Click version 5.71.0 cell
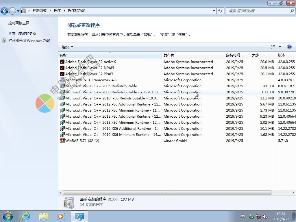The image size is (296, 222). (283, 141)
